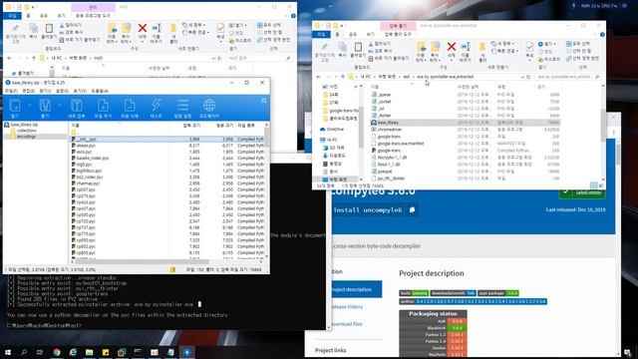Click copy-to-clipboard icon beside pip install command
The width and height of the screenshot is (638, 359).
412,209
